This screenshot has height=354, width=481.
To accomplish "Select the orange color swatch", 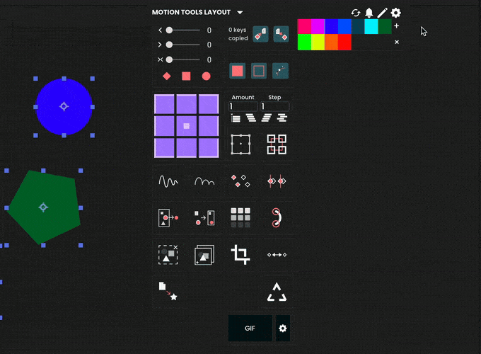I will pyautogui.click(x=331, y=42).
